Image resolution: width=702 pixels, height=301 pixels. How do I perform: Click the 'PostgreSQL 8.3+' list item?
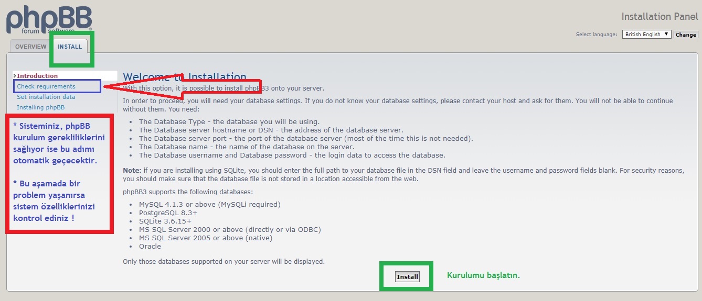[168, 213]
